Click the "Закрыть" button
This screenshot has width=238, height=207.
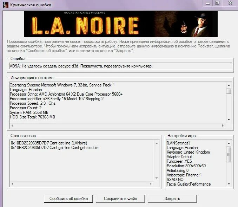click(172, 199)
